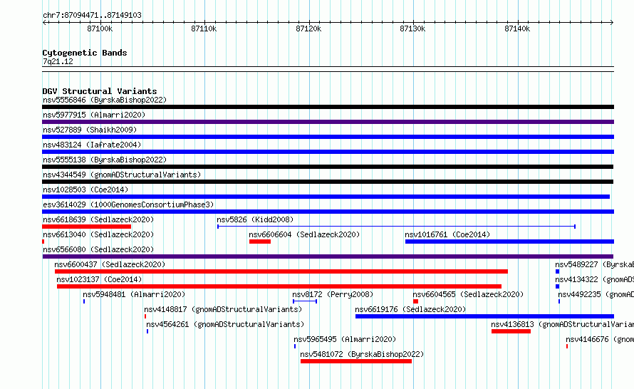Open nsv5965495 (Almarri2020) label
This screenshot has width=634, height=389.
pos(345,339)
